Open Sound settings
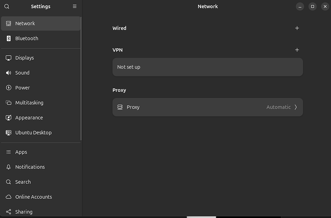Screen dimensions: 331x218 coord(41,73)
